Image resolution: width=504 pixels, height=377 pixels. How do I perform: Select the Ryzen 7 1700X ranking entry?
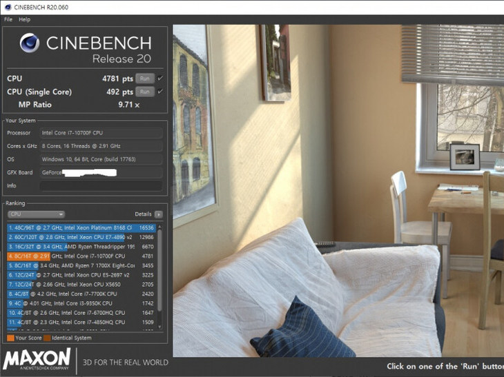(81, 265)
